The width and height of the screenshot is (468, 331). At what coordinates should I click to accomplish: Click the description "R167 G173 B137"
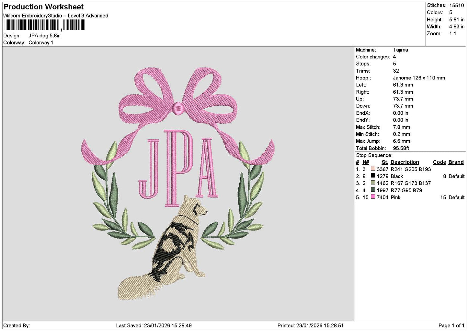pos(411,183)
